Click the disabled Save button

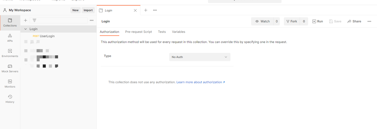335,21
